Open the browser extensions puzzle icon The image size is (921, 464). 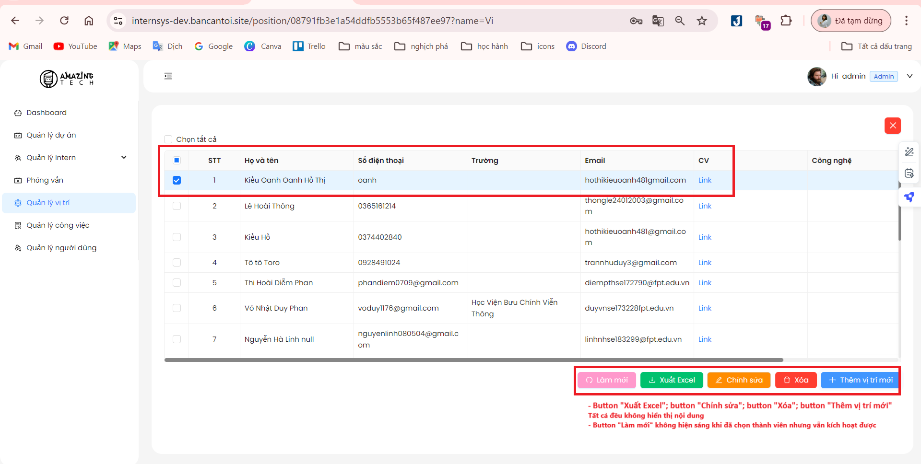click(786, 21)
